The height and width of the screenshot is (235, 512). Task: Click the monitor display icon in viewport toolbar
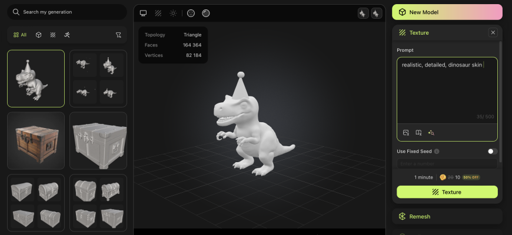click(143, 13)
